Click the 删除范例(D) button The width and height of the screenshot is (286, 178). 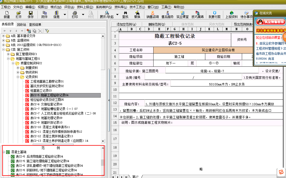click(157, 25)
